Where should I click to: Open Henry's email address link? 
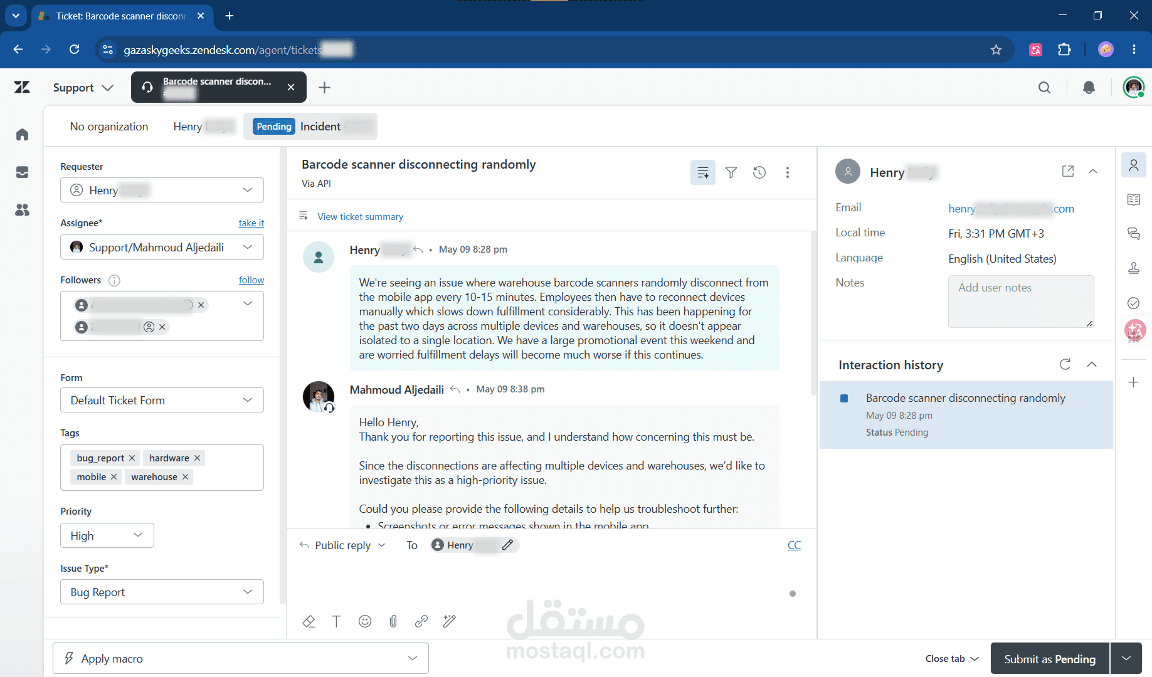pyautogui.click(x=1011, y=208)
